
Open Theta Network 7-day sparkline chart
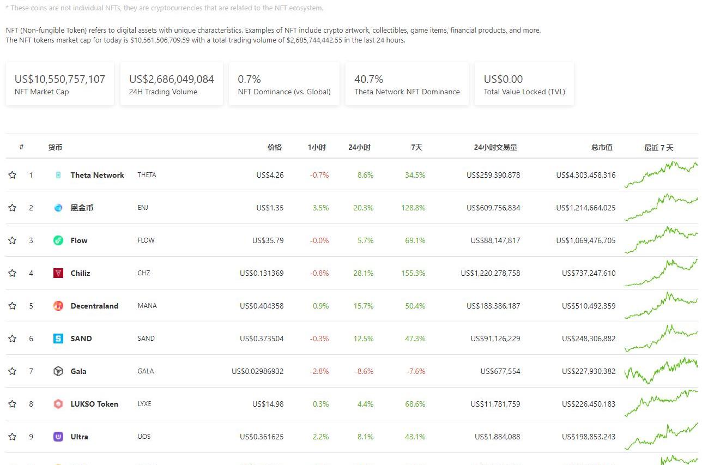click(661, 174)
